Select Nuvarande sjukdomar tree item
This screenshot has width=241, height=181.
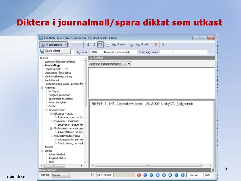click(x=61, y=99)
